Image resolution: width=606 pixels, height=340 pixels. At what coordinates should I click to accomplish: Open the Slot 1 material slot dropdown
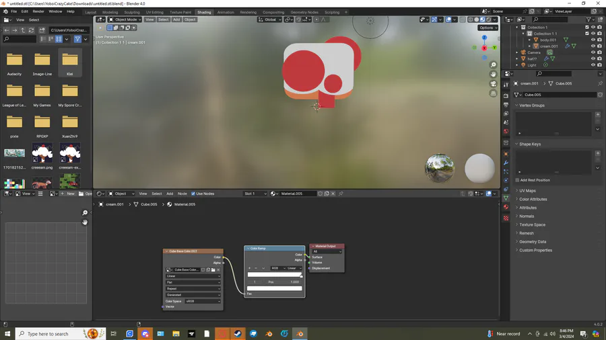coord(255,194)
